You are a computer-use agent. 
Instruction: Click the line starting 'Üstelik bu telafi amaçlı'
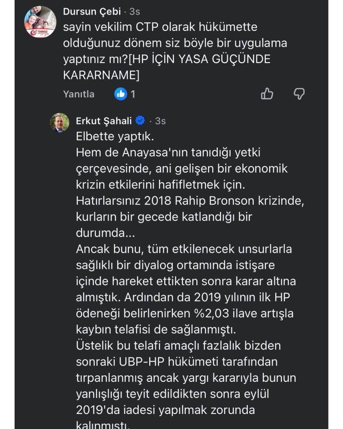point(178,346)
